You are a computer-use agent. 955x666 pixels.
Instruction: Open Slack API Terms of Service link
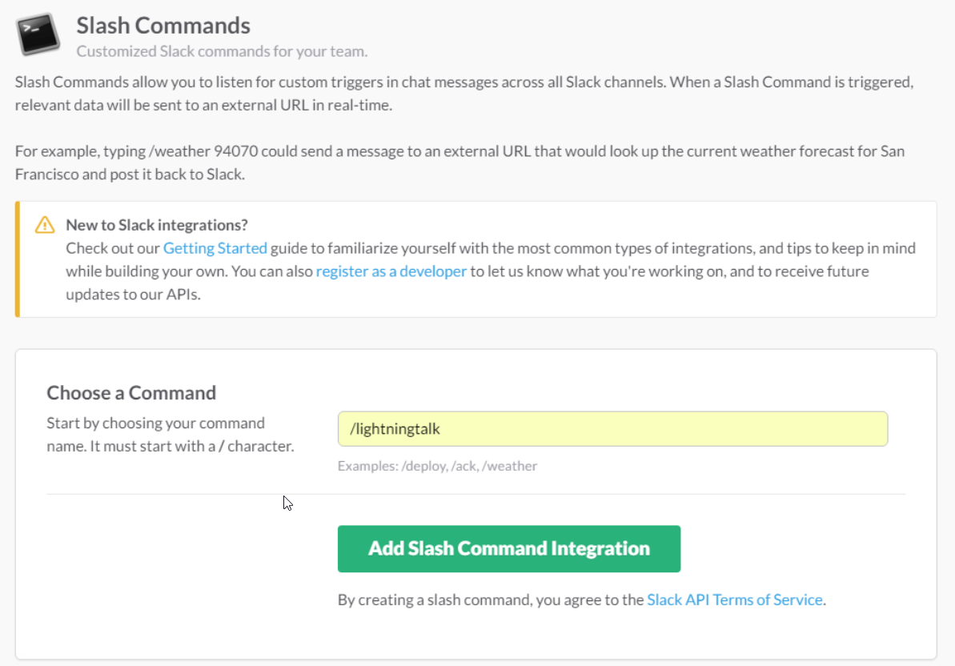(734, 600)
